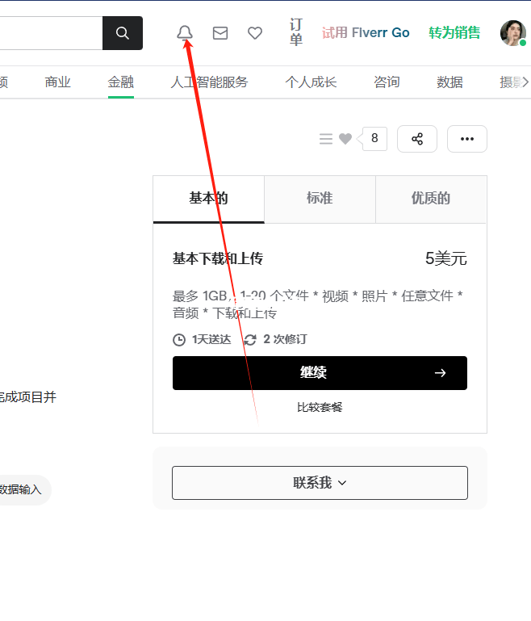The width and height of the screenshot is (531, 621).
Task: Select 个人成长 category menu
Action: (311, 82)
